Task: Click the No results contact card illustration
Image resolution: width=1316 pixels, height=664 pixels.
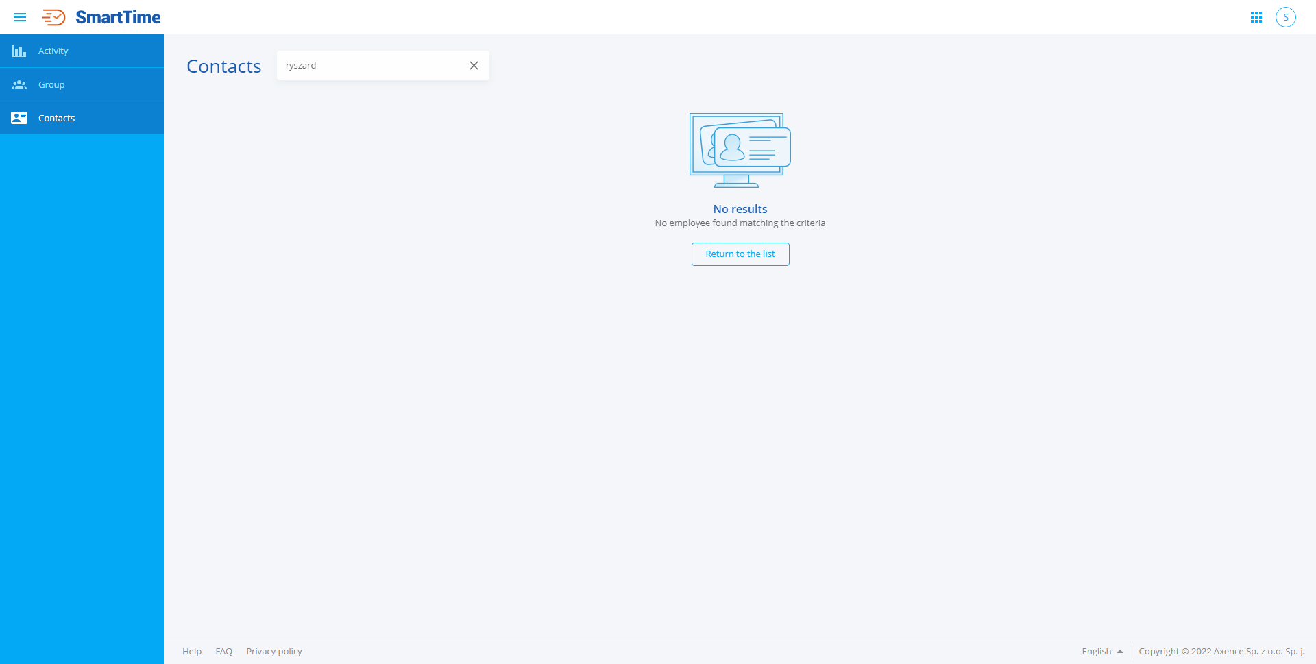Action: (740, 150)
